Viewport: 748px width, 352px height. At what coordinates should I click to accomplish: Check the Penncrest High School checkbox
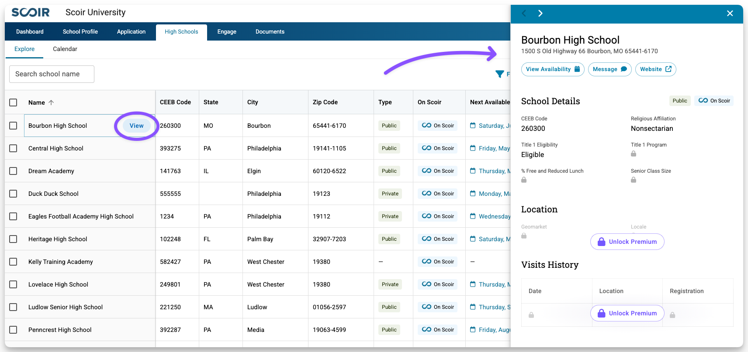click(13, 330)
